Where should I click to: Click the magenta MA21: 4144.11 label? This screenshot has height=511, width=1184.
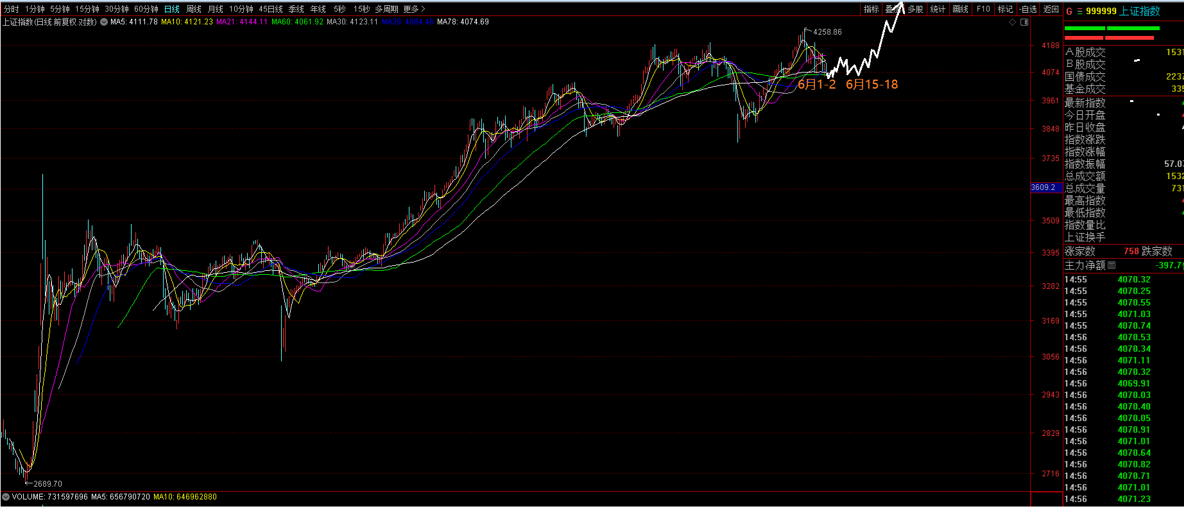[242, 22]
